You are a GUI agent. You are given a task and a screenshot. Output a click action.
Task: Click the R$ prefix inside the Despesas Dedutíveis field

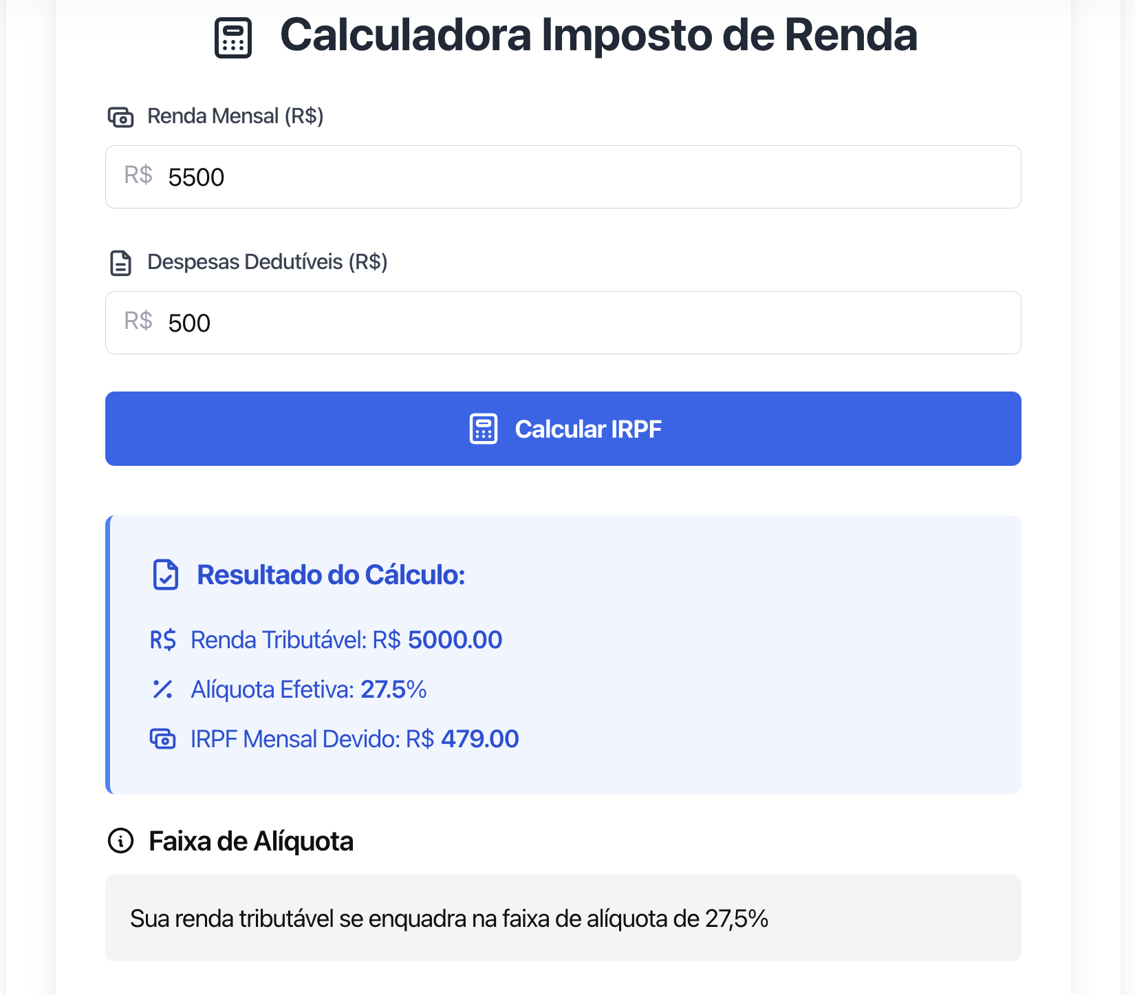[138, 323]
